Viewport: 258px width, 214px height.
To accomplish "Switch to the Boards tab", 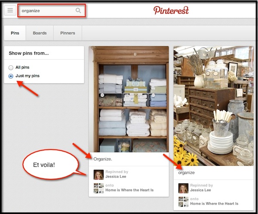I will pos(40,33).
